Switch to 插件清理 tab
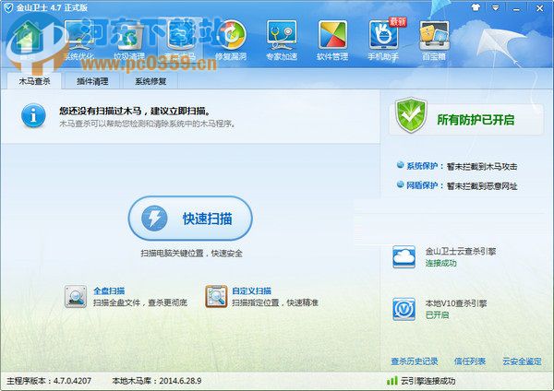The height and width of the screenshot is (391, 554). [92, 81]
